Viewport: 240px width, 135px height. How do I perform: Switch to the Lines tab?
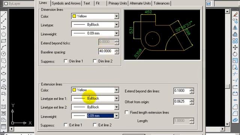(43, 3)
